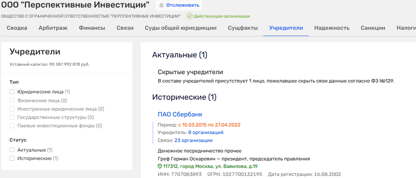Toggle the Актуальные status checkbox
The height and width of the screenshot is (178, 416).
[12, 150]
